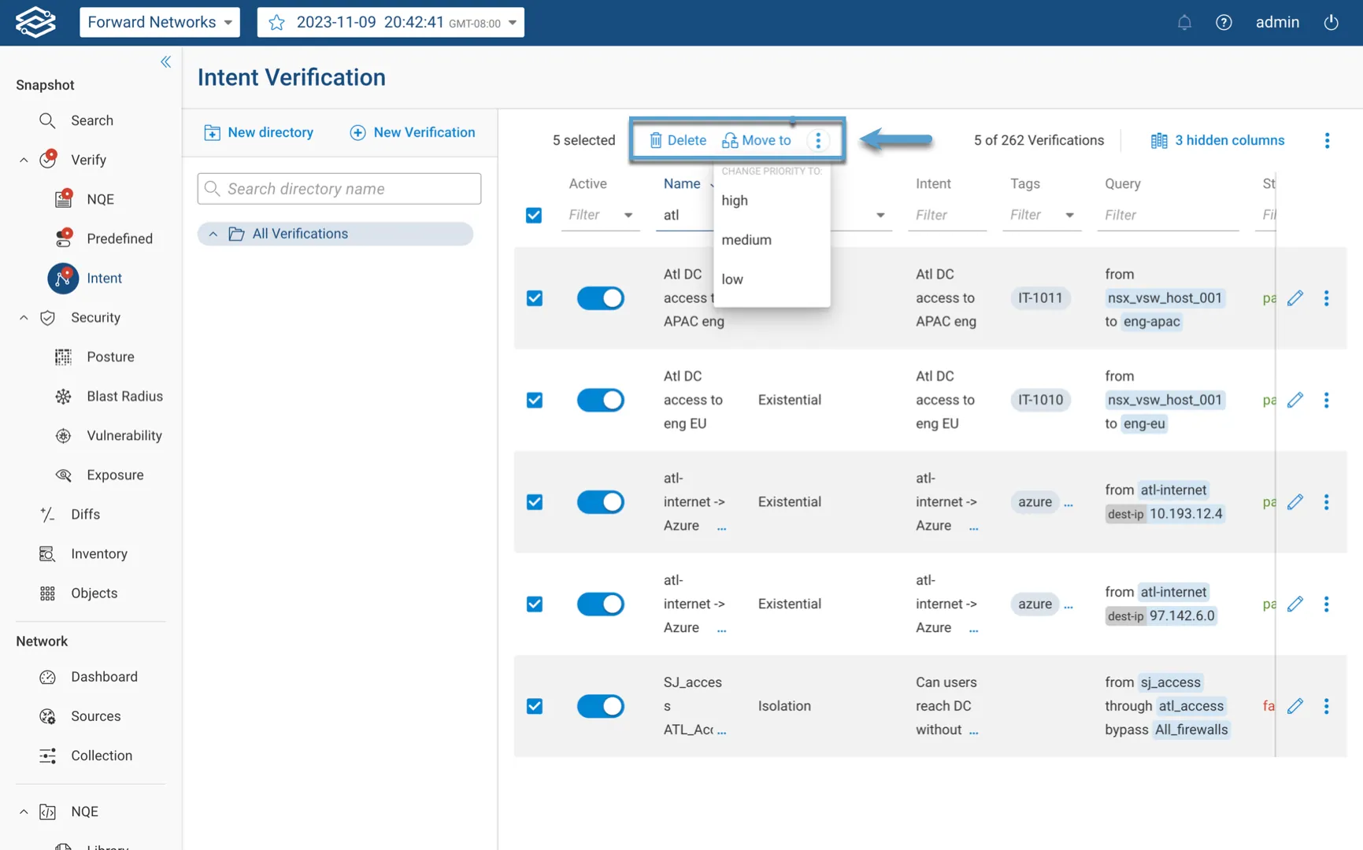1363x850 pixels.
Task: Open the Inventory page
Action: point(99,553)
